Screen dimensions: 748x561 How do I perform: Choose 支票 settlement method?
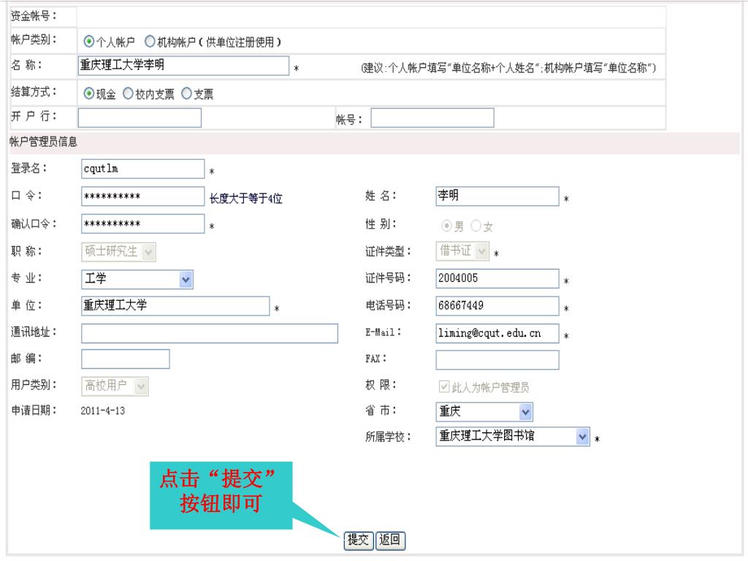click(x=186, y=93)
